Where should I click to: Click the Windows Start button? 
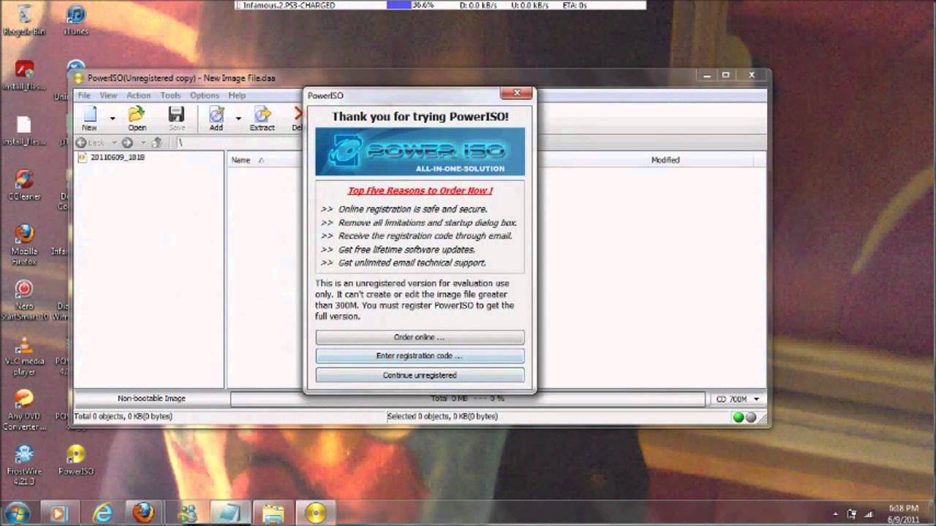(x=16, y=513)
